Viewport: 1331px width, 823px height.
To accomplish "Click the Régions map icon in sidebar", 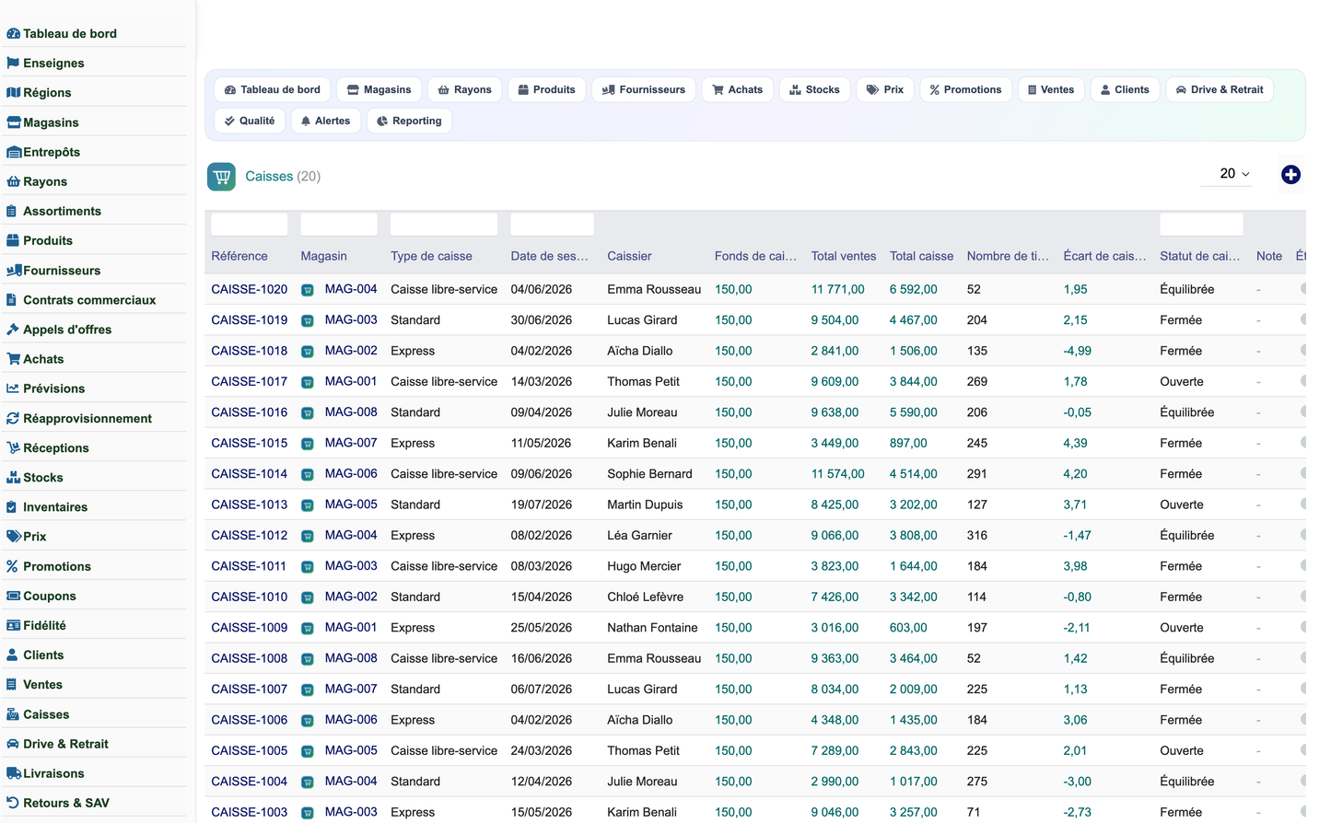I will pyautogui.click(x=13, y=93).
